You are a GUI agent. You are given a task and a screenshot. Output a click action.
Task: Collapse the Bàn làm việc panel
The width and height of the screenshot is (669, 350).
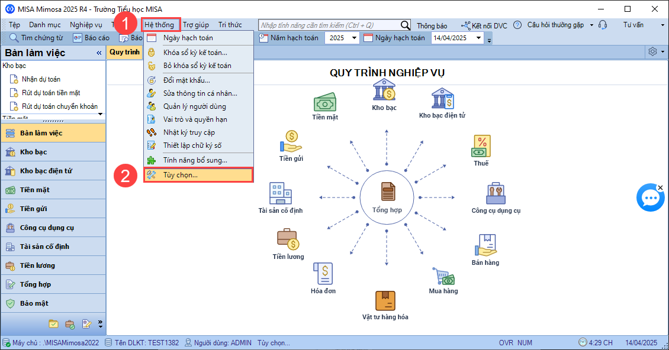click(x=99, y=53)
